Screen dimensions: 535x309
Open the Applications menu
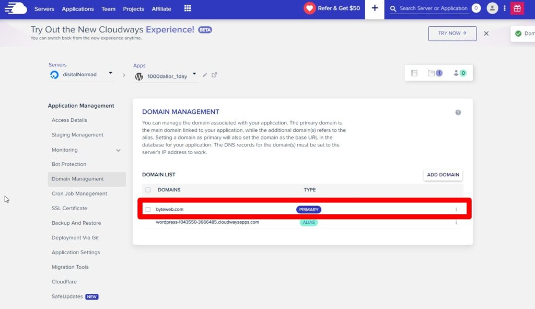(x=78, y=9)
